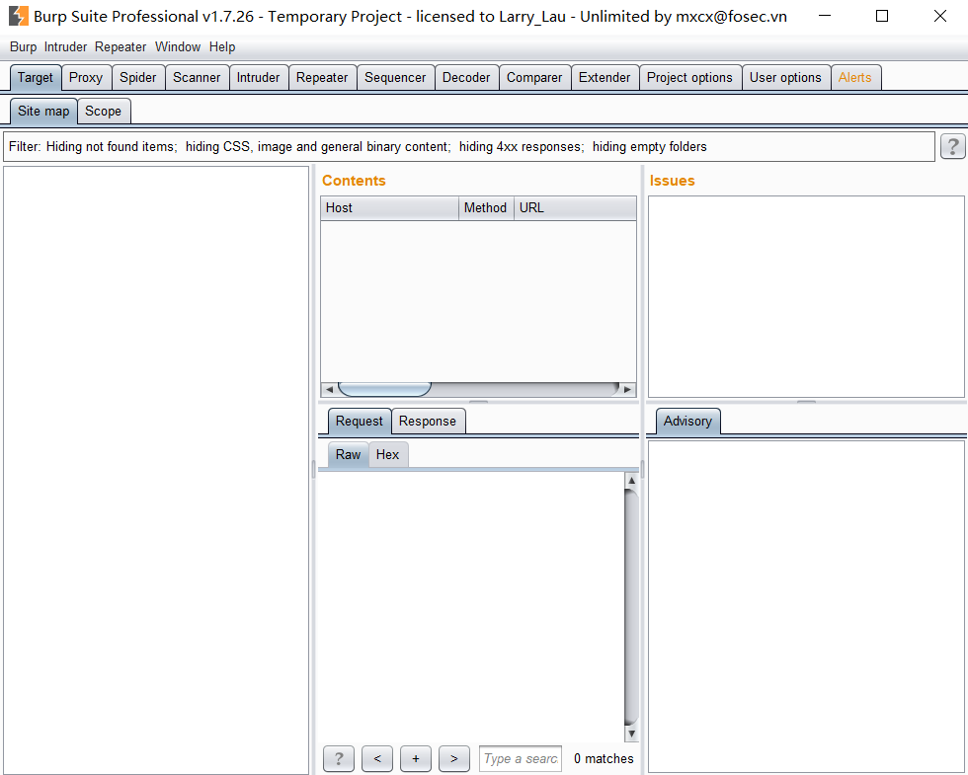
Task: Click the site map filter bar
Action: click(469, 147)
